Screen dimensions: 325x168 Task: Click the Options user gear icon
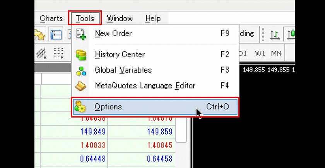point(80,107)
